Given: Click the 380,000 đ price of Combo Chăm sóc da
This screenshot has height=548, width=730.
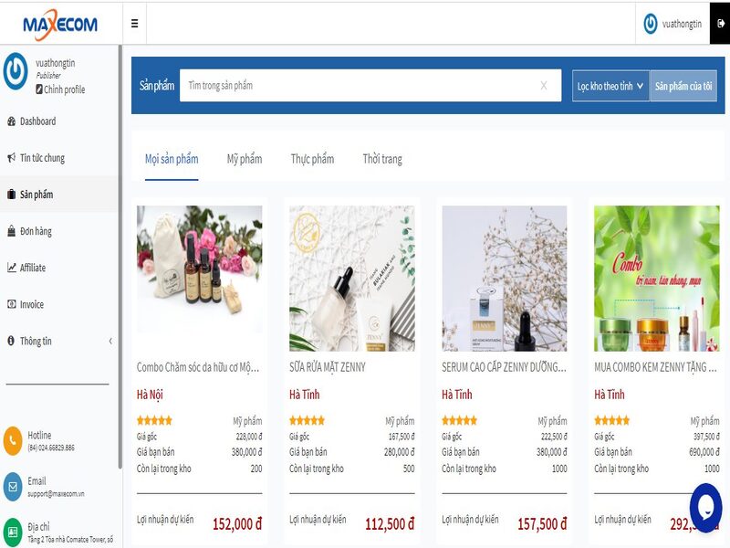Looking at the screenshot, I should pos(246,452).
